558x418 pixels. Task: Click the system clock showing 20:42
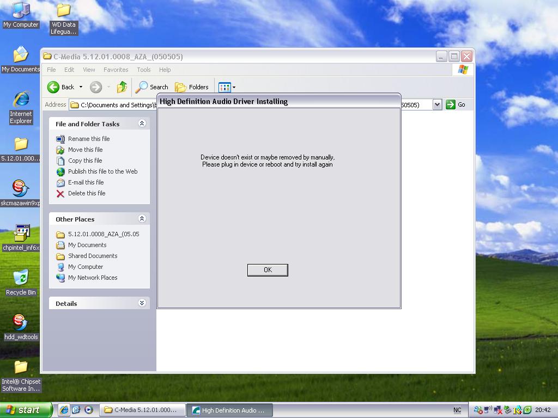pyautogui.click(x=543, y=410)
